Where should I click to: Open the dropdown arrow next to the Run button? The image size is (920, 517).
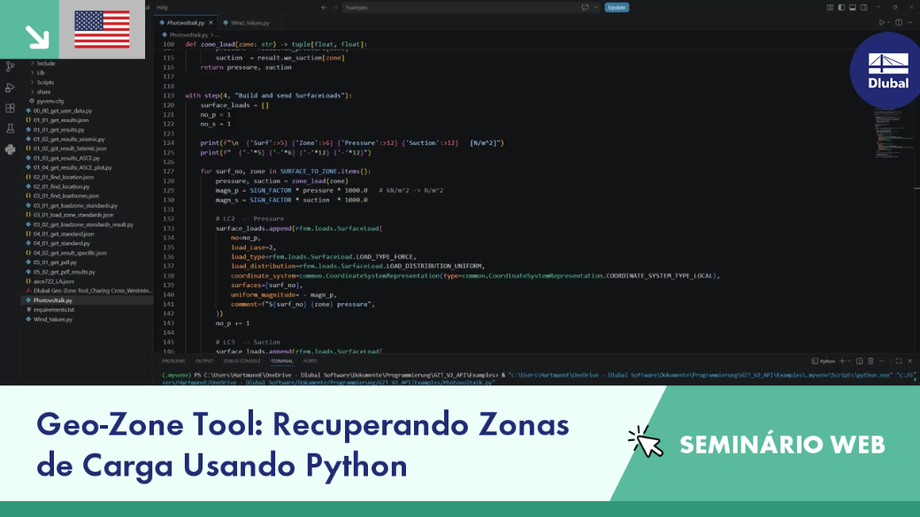point(888,23)
